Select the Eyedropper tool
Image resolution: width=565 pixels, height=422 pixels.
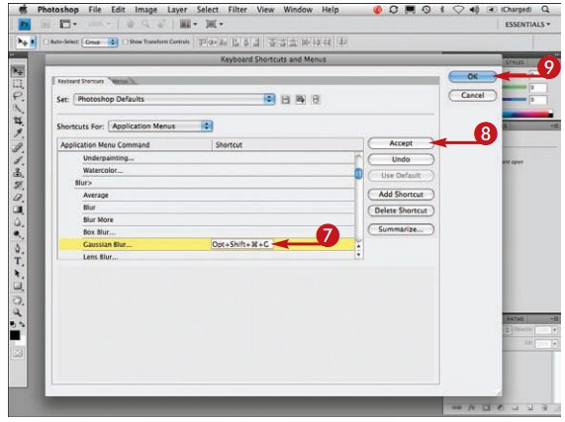[17, 133]
